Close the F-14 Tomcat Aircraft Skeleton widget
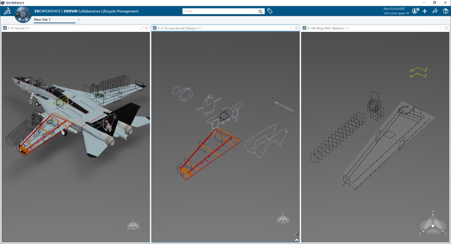 (x=296, y=28)
